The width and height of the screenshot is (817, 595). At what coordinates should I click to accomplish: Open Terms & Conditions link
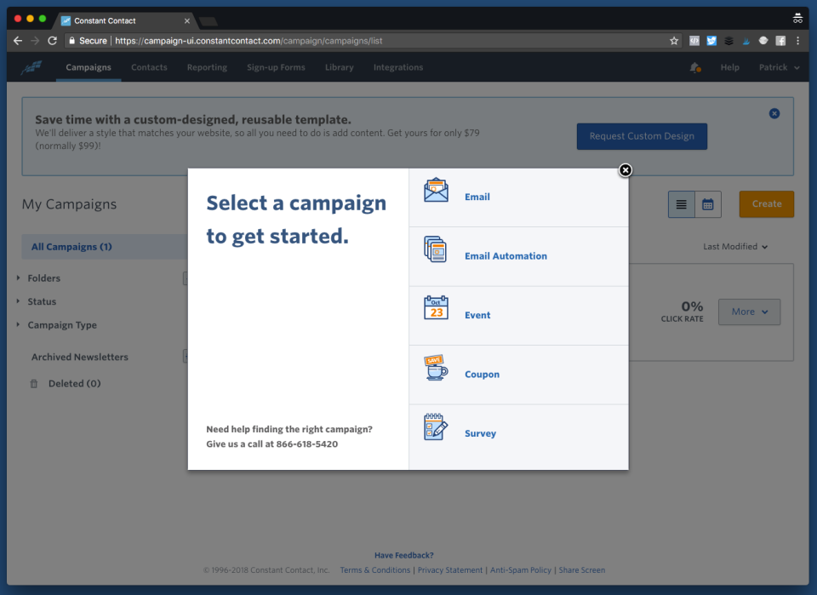pyautogui.click(x=375, y=570)
